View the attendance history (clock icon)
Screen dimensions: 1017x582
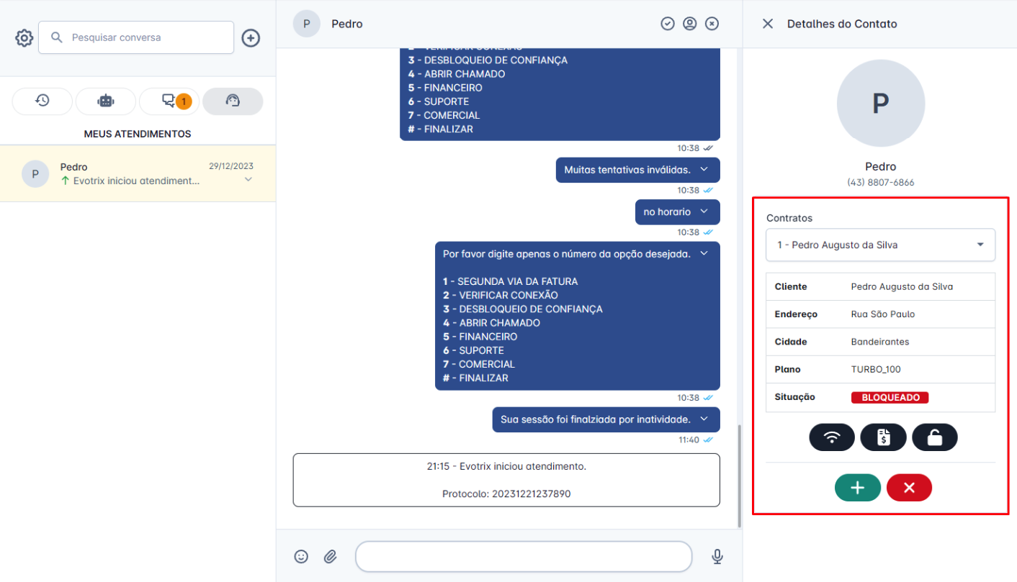tap(42, 101)
